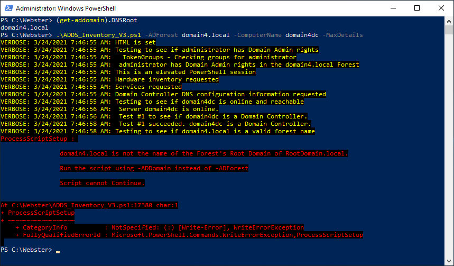Click the scrollbar down arrow
Screen dimensions: 454x266
(449, 261)
